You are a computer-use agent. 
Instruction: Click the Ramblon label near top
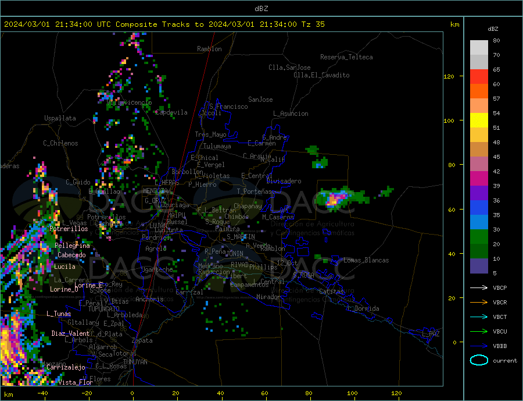coord(209,49)
